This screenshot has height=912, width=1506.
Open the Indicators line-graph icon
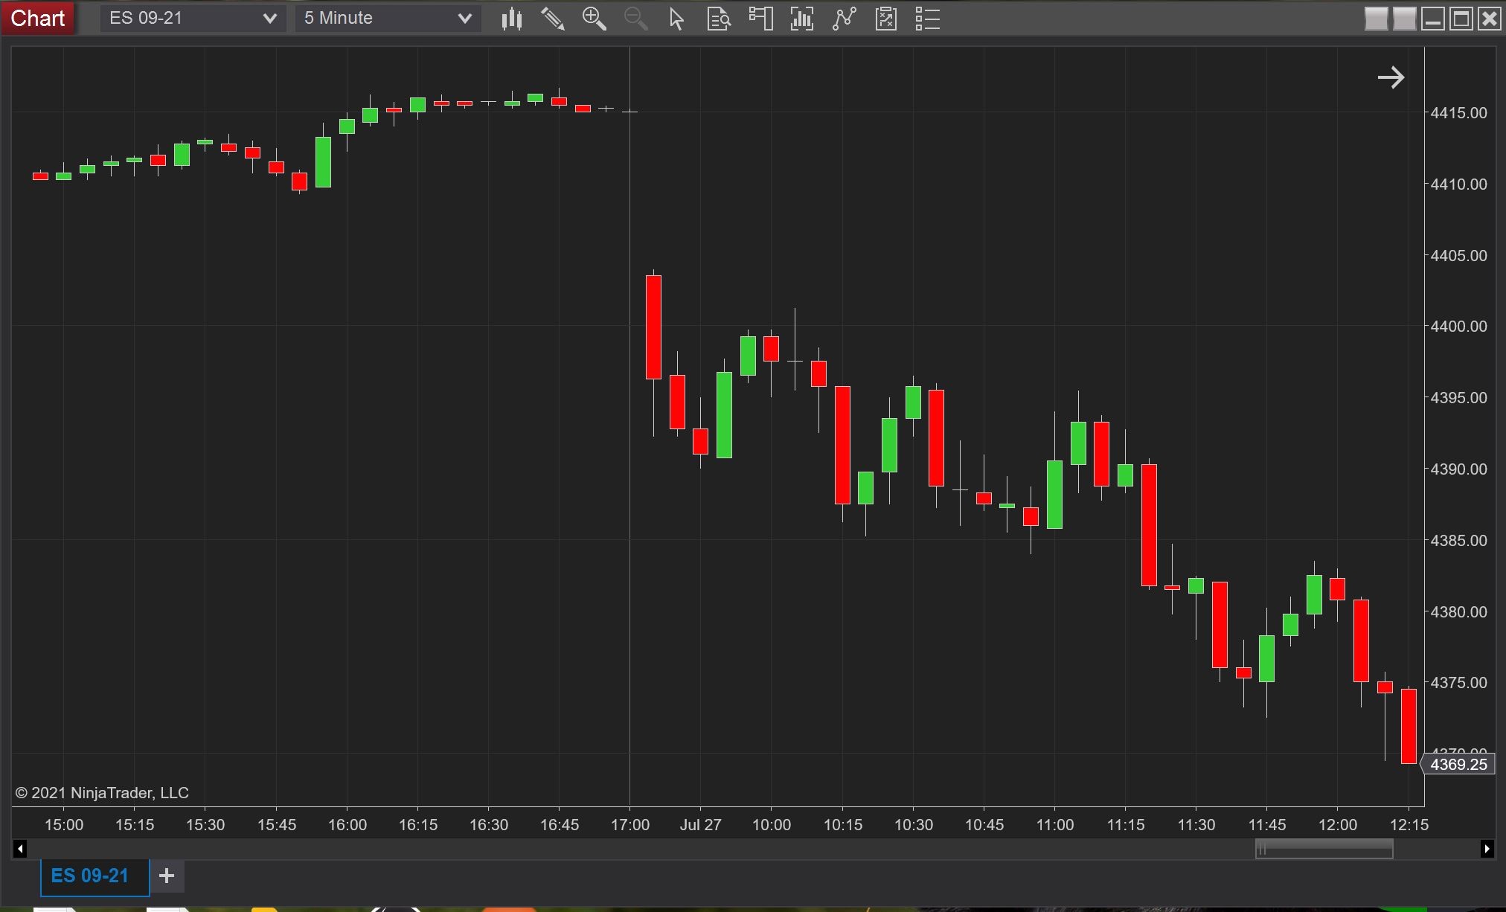click(844, 19)
